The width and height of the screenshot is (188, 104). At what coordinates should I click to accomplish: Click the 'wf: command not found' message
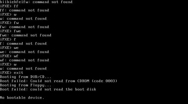point(25,60)
